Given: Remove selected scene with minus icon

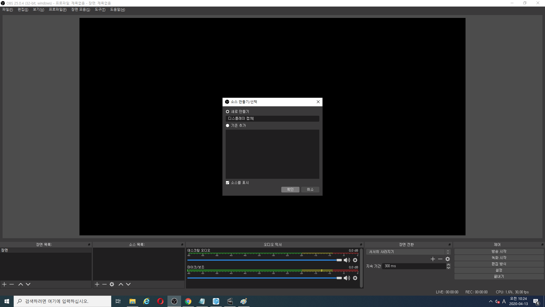Looking at the screenshot, I should 12,284.
